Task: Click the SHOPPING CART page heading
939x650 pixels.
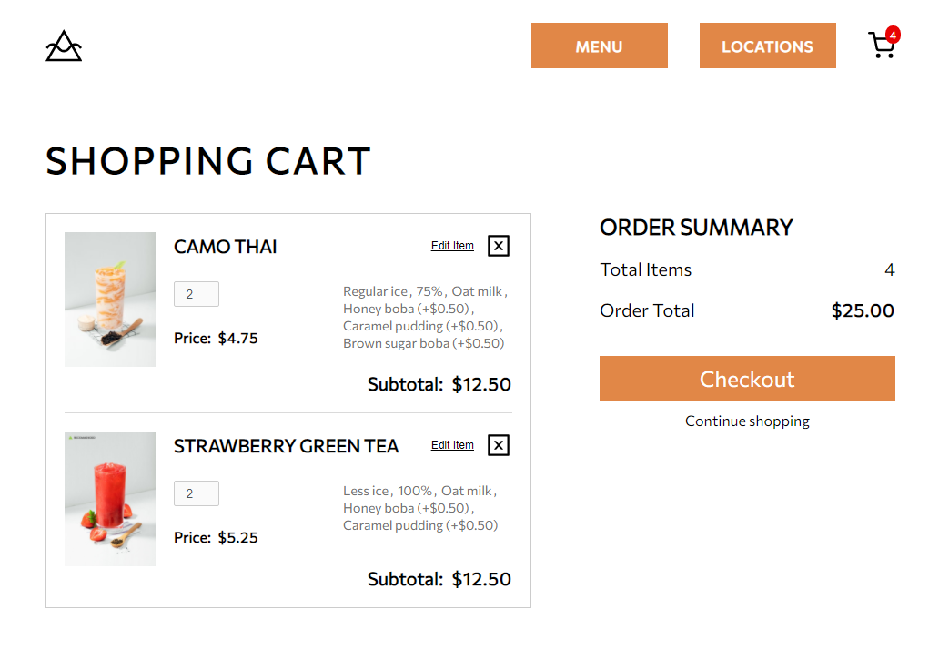Action: pyautogui.click(x=207, y=161)
